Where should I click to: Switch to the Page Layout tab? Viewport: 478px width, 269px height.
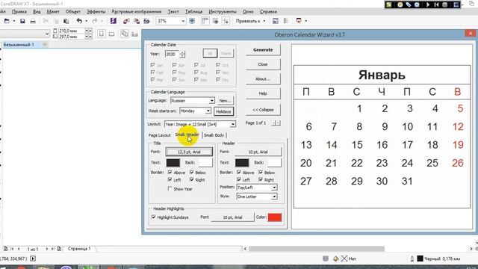(159, 135)
